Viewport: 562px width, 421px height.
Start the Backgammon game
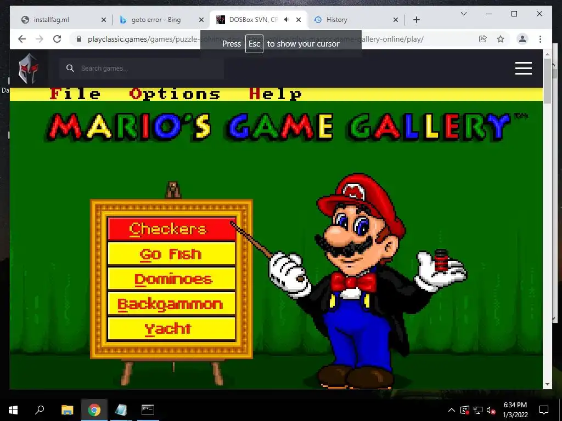tap(172, 304)
